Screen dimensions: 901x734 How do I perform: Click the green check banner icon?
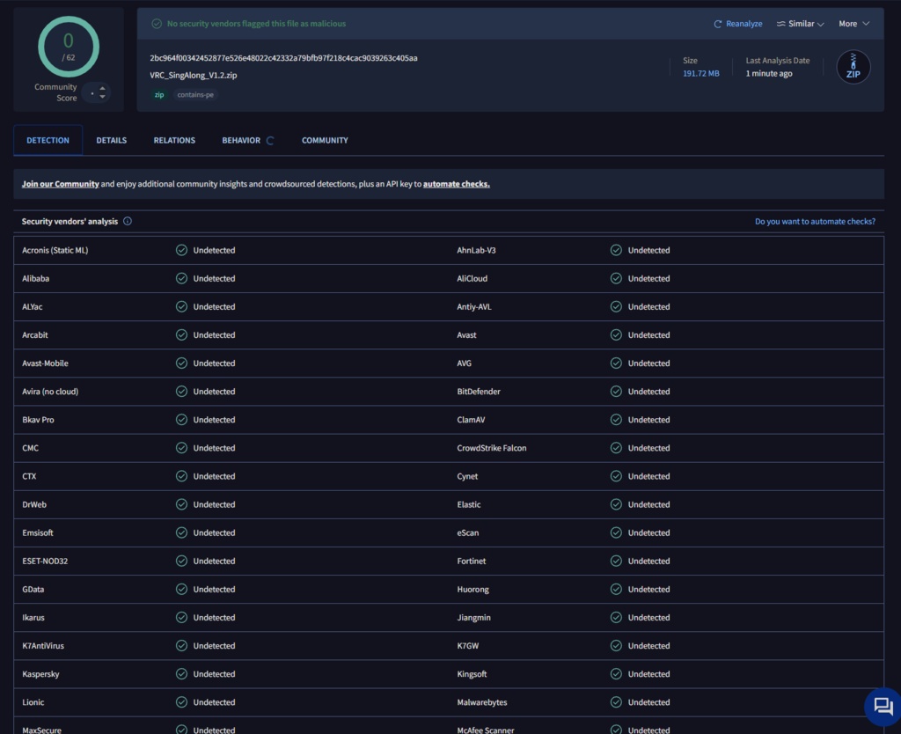pyautogui.click(x=157, y=24)
